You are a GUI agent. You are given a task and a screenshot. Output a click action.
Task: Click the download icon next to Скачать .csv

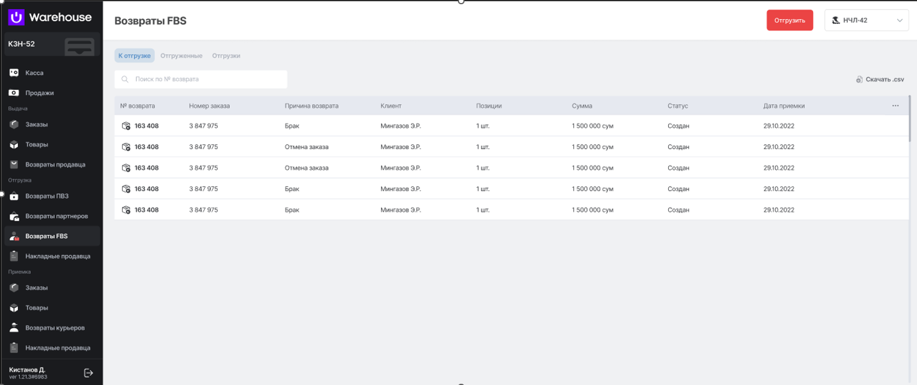(859, 79)
